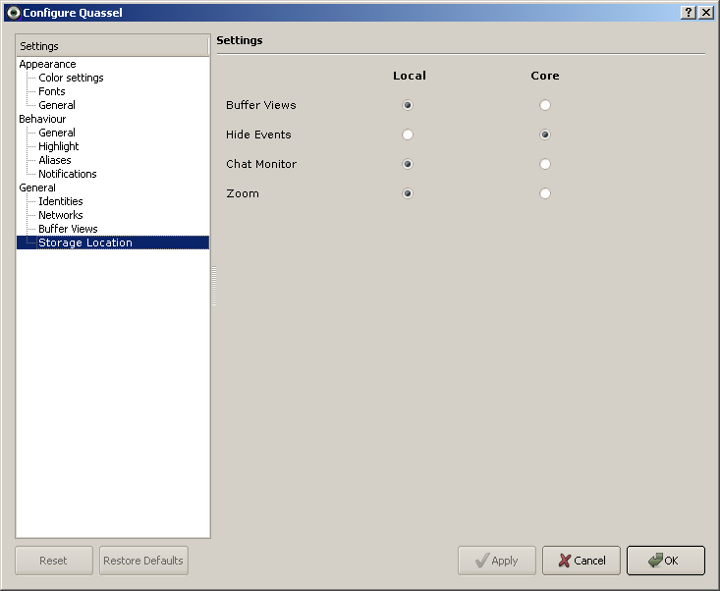The height and width of the screenshot is (591, 720).
Task: Cancel the configuration dialog
Action: click(582, 561)
